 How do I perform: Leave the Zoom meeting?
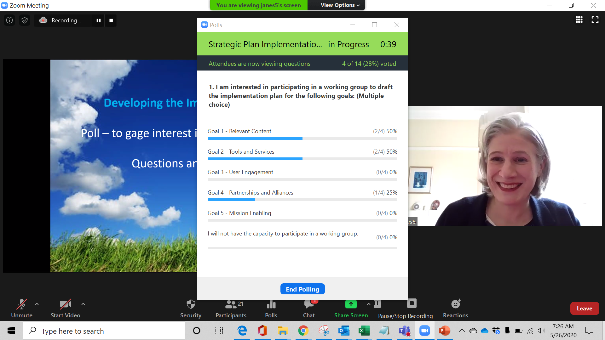pyautogui.click(x=585, y=309)
